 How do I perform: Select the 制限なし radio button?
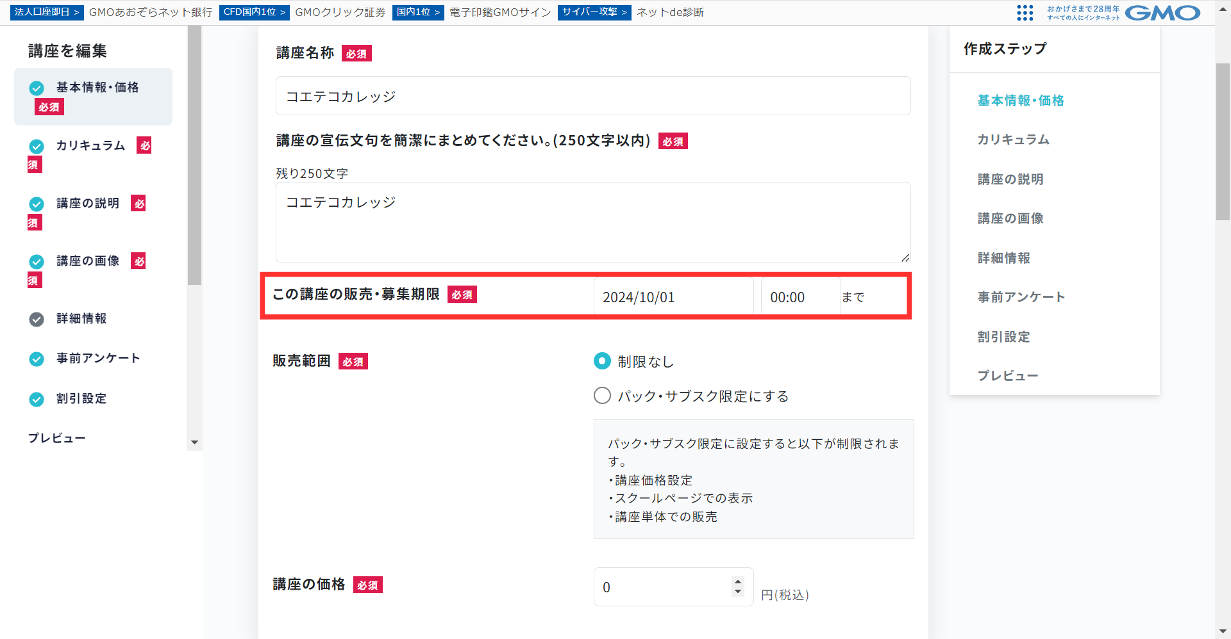coord(602,362)
